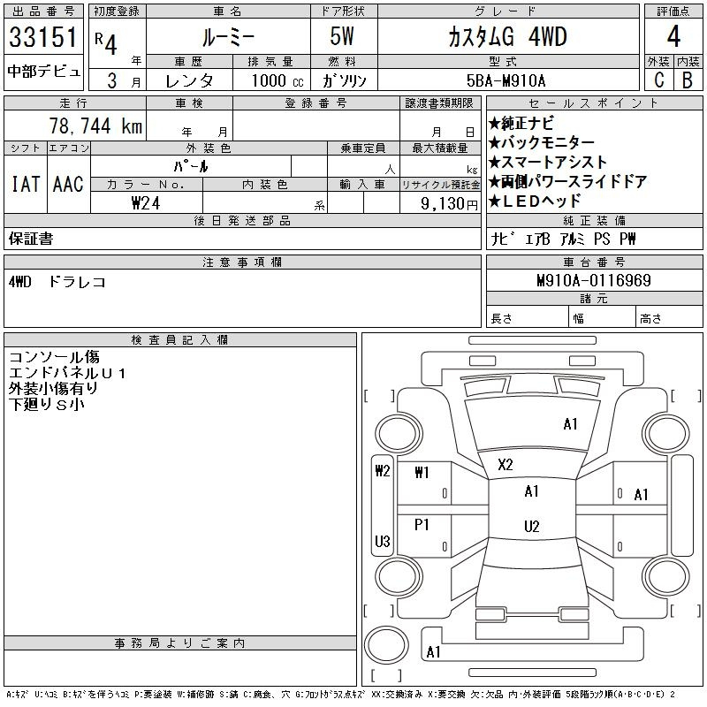The width and height of the screenshot is (707, 707).
Task: Click the lot number 33151
Action: pyautogui.click(x=43, y=36)
